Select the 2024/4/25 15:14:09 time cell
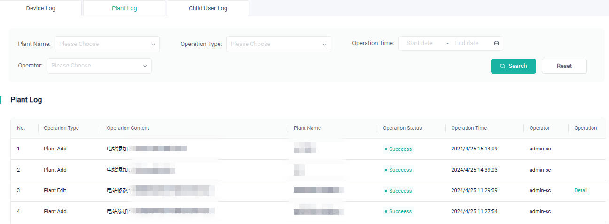Screen dimensions: 609x224 coord(474,149)
